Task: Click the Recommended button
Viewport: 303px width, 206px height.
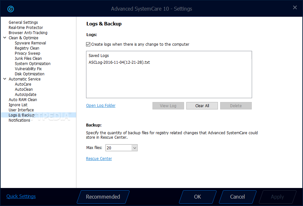Action: pos(103,197)
